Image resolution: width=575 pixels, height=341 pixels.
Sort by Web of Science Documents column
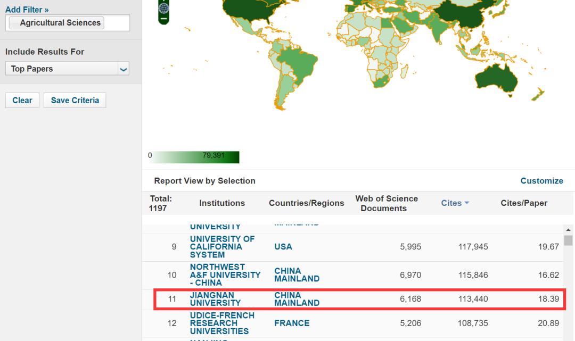(387, 203)
